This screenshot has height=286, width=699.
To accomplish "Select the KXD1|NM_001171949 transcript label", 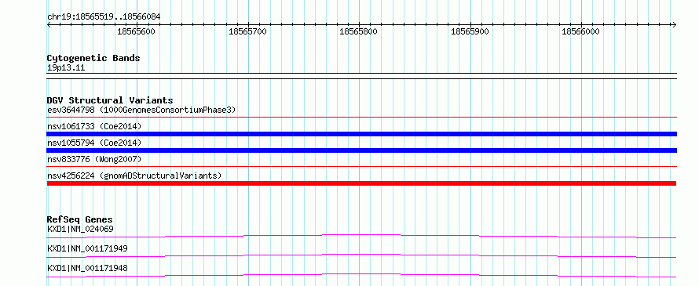I will click(87, 248).
